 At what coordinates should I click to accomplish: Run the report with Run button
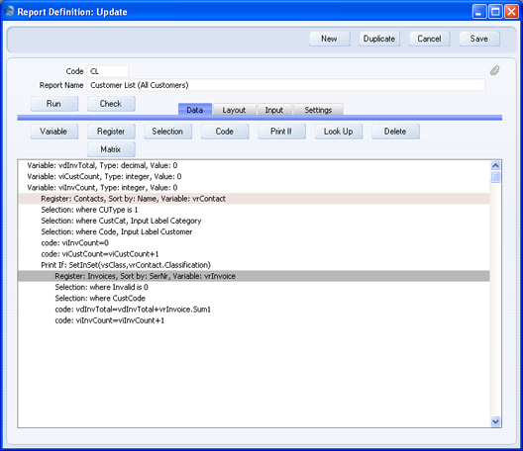(x=54, y=104)
